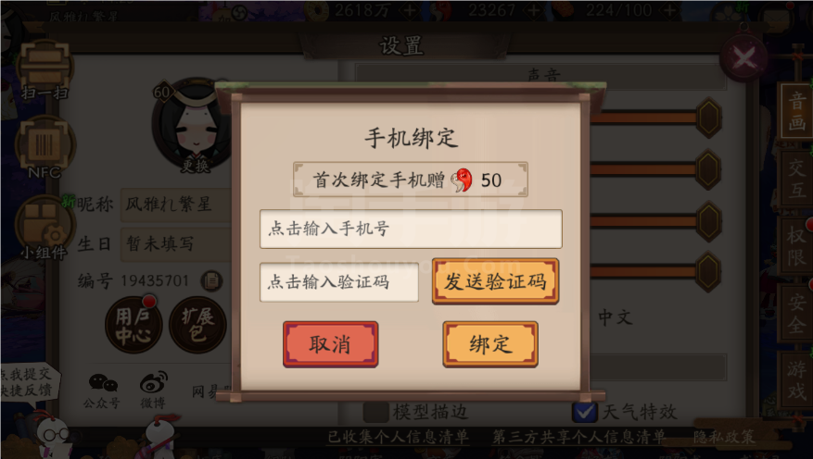Click the 取消 cancel button
Image resolution: width=813 pixels, height=459 pixels.
[x=330, y=344]
